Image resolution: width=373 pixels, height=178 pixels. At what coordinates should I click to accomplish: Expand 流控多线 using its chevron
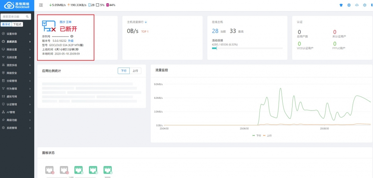30,65
